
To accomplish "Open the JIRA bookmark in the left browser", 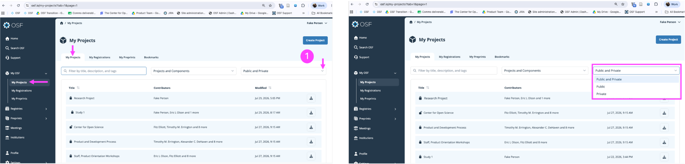I will pos(168,13).
